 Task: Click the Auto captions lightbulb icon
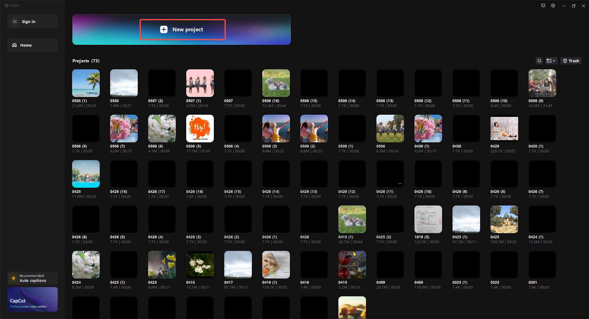click(x=13, y=278)
